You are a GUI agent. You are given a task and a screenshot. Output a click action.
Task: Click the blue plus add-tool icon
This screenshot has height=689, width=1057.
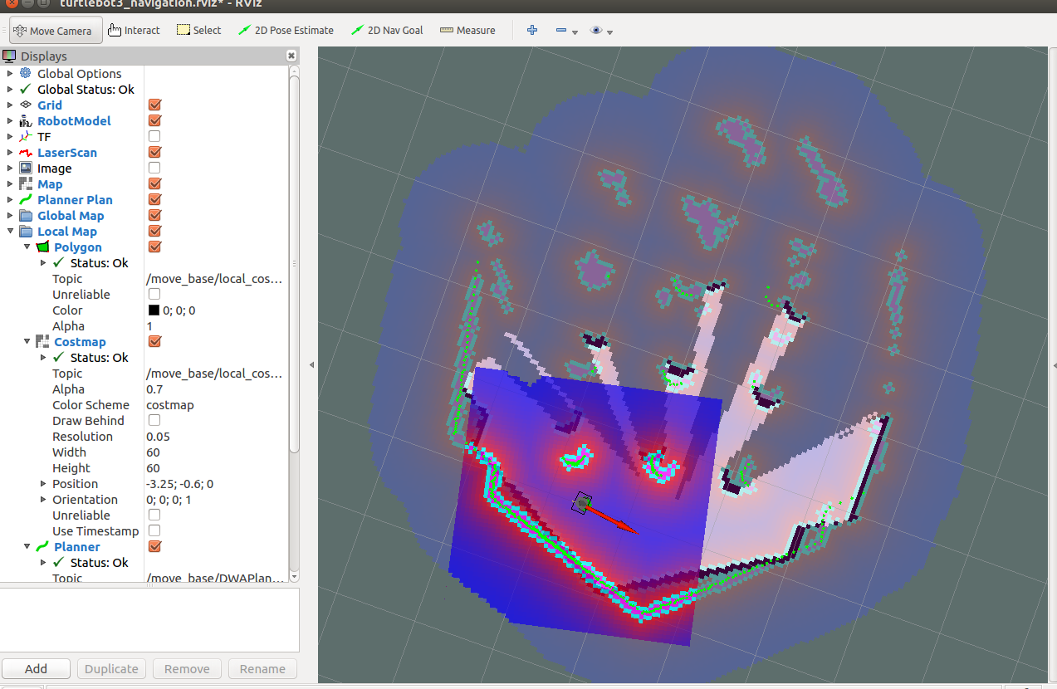coord(532,30)
